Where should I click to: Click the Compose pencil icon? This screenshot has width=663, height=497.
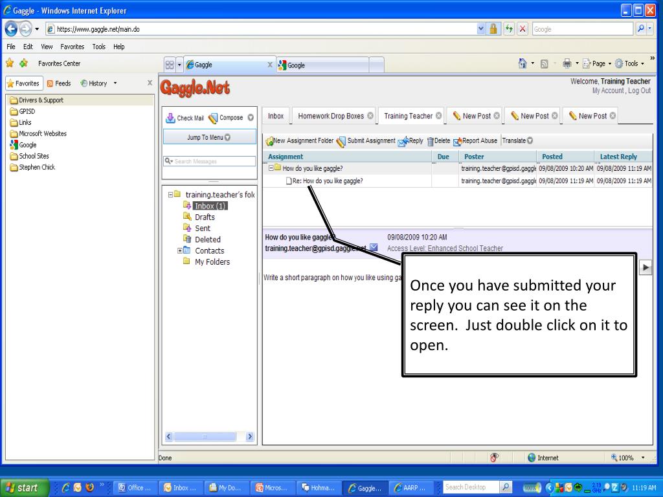coord(213,118)
